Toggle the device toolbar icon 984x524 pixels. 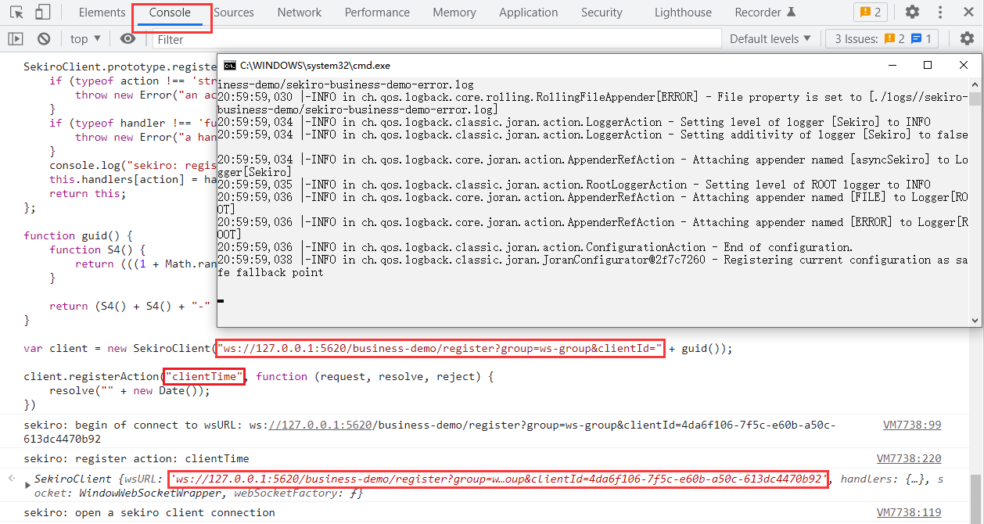[x=42, y=13]
